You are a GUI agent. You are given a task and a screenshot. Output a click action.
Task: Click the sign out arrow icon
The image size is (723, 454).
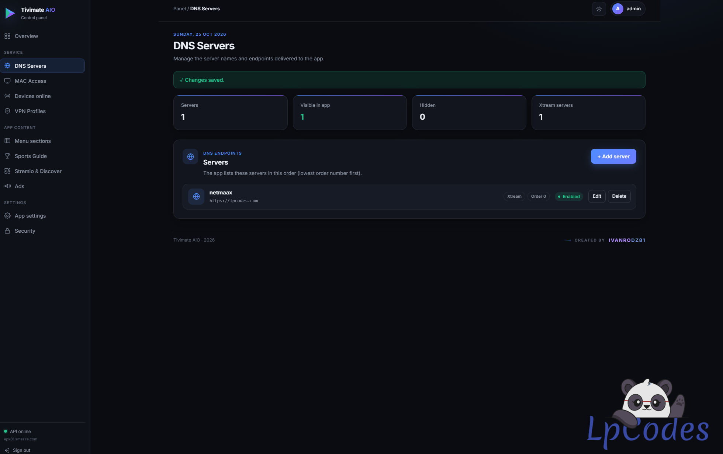pyautogui.click(x=7, y=450)
